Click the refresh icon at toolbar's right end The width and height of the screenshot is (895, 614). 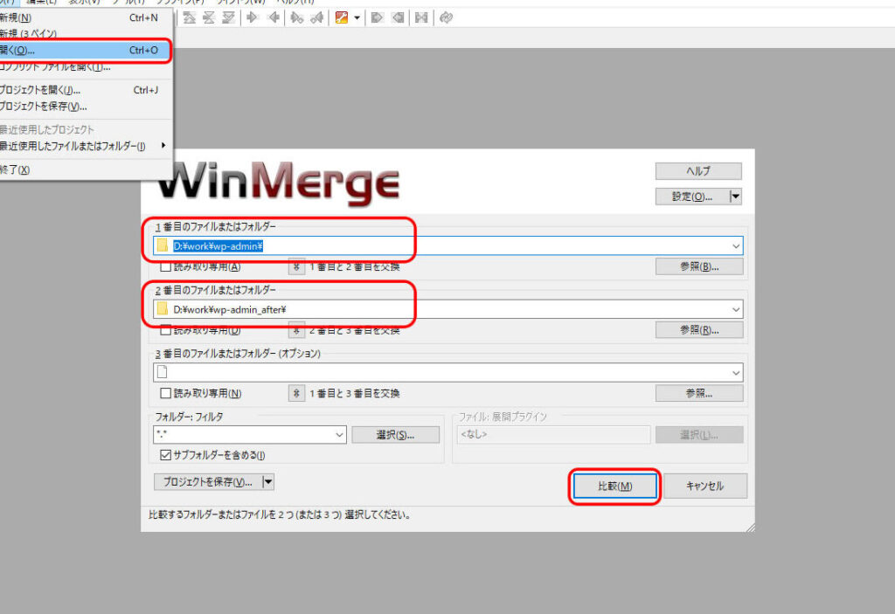coord(446,17)
